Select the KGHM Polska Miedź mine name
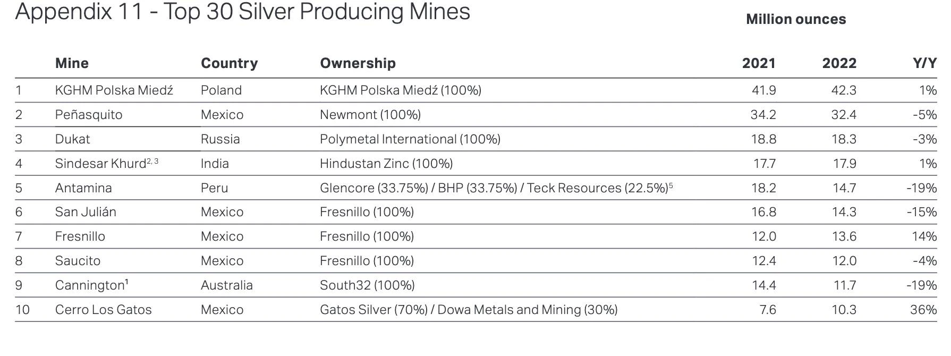This screenshot has height=356, width=951. (x=114, y=90)
